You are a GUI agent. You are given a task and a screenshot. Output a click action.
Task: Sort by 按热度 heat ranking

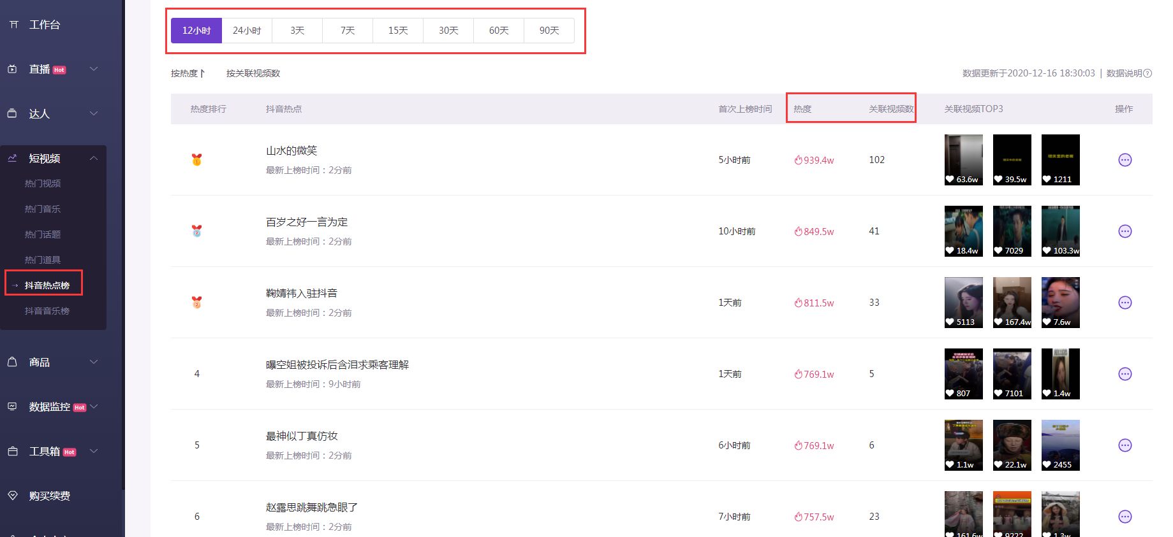pos(188,73)
